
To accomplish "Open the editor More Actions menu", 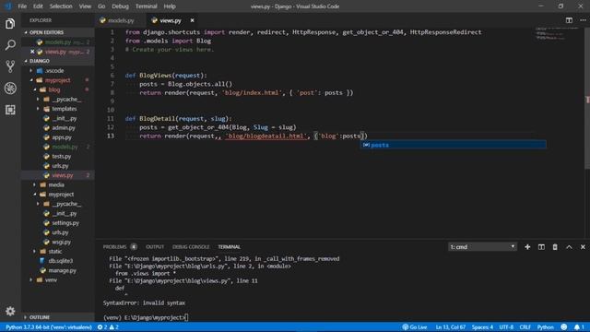I will [583, 20].
